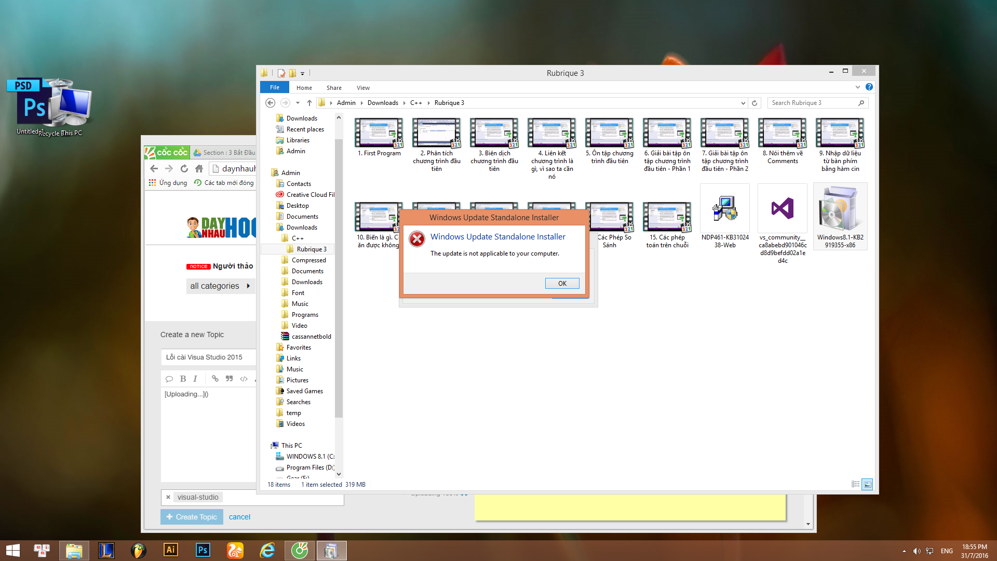The image size is (997, 561).
Task: Click the Back arrow in Explorer
Action: (270, 103)
